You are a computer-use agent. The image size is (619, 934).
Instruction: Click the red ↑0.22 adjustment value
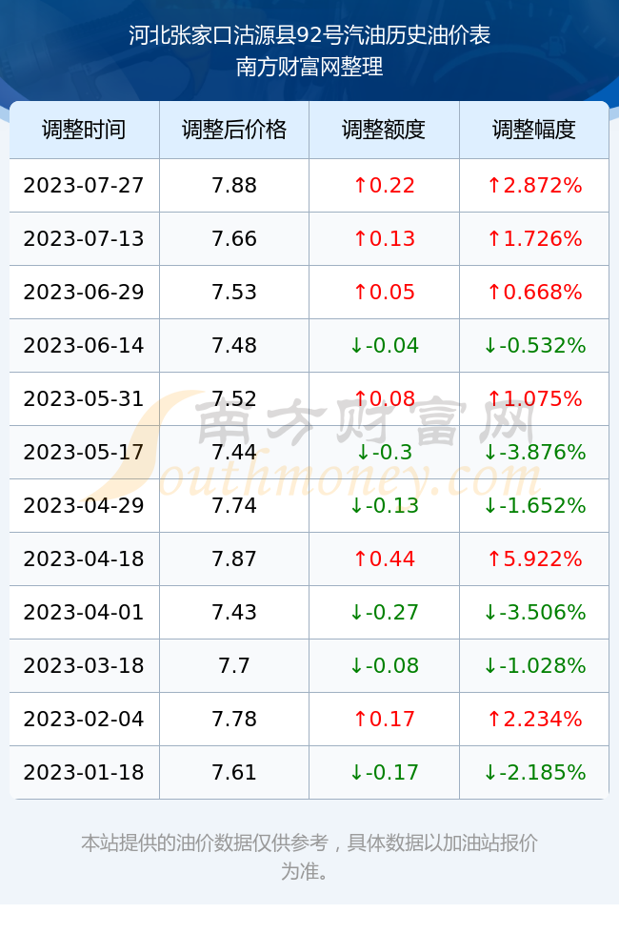pos(384,185)
